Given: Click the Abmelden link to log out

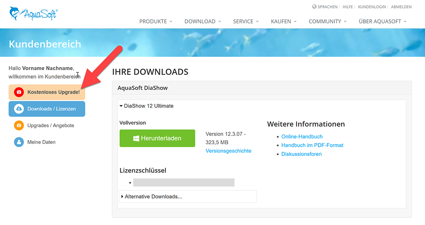Looking at the screenshot, I should pyautogui.click(x=401, y=7).
